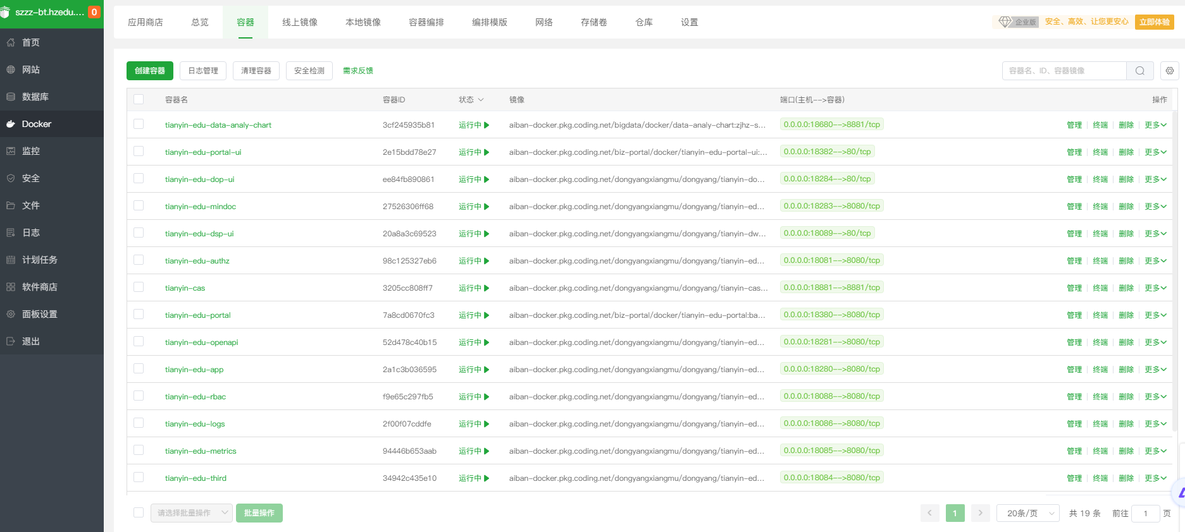Click the 创建容器 button
1185x532 pixels.
(x=150, y=71)
